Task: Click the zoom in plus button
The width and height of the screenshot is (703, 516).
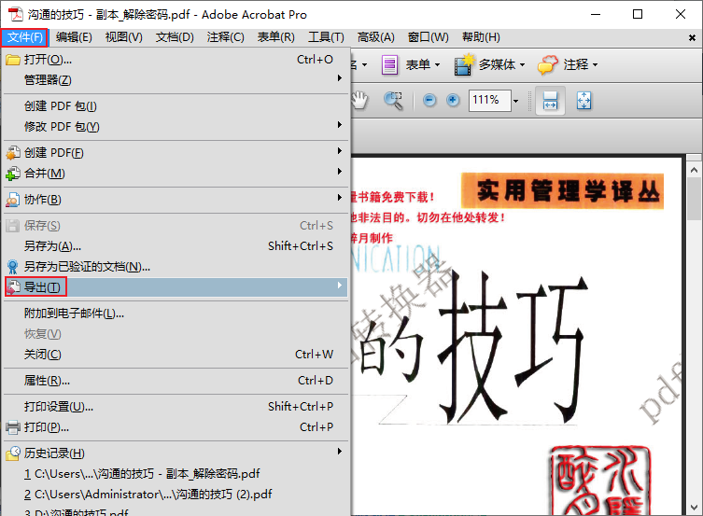Action: tap(453, 101)
